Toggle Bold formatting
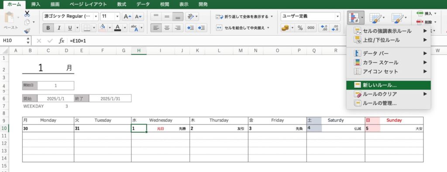 [x=48, y=28]
